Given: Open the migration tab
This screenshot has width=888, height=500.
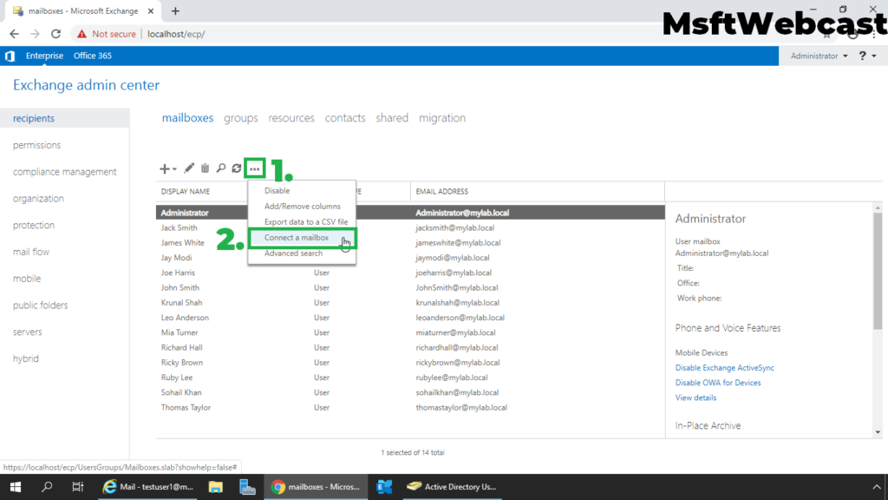Looking at the screenshot, I should (442, 118).
